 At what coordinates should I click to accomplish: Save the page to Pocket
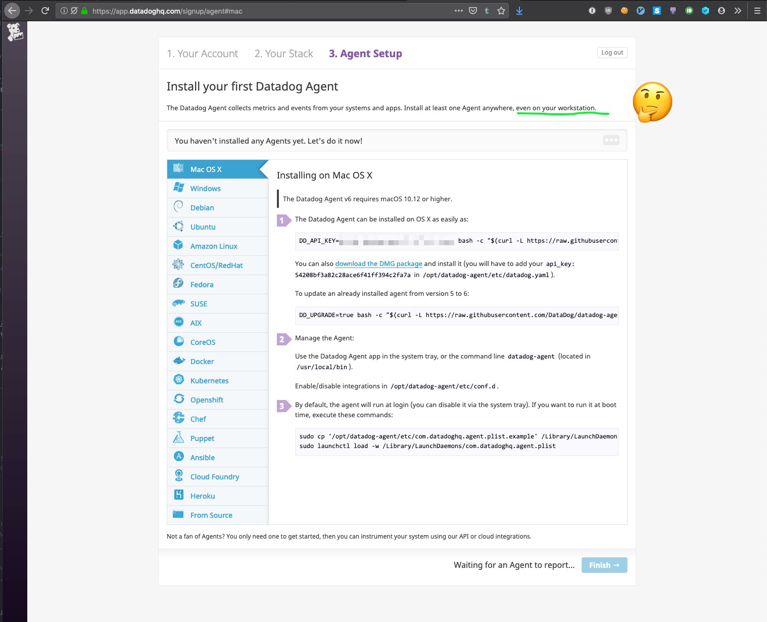473,11
